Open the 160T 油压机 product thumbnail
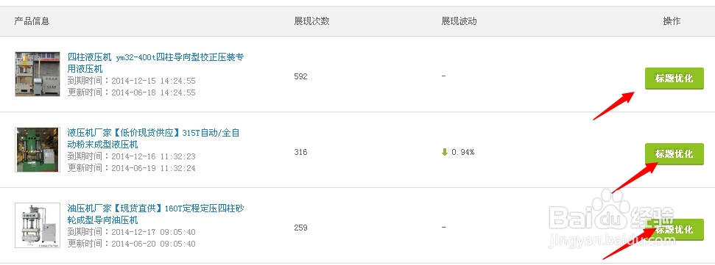The image size is (715, 265). [38, 225]
